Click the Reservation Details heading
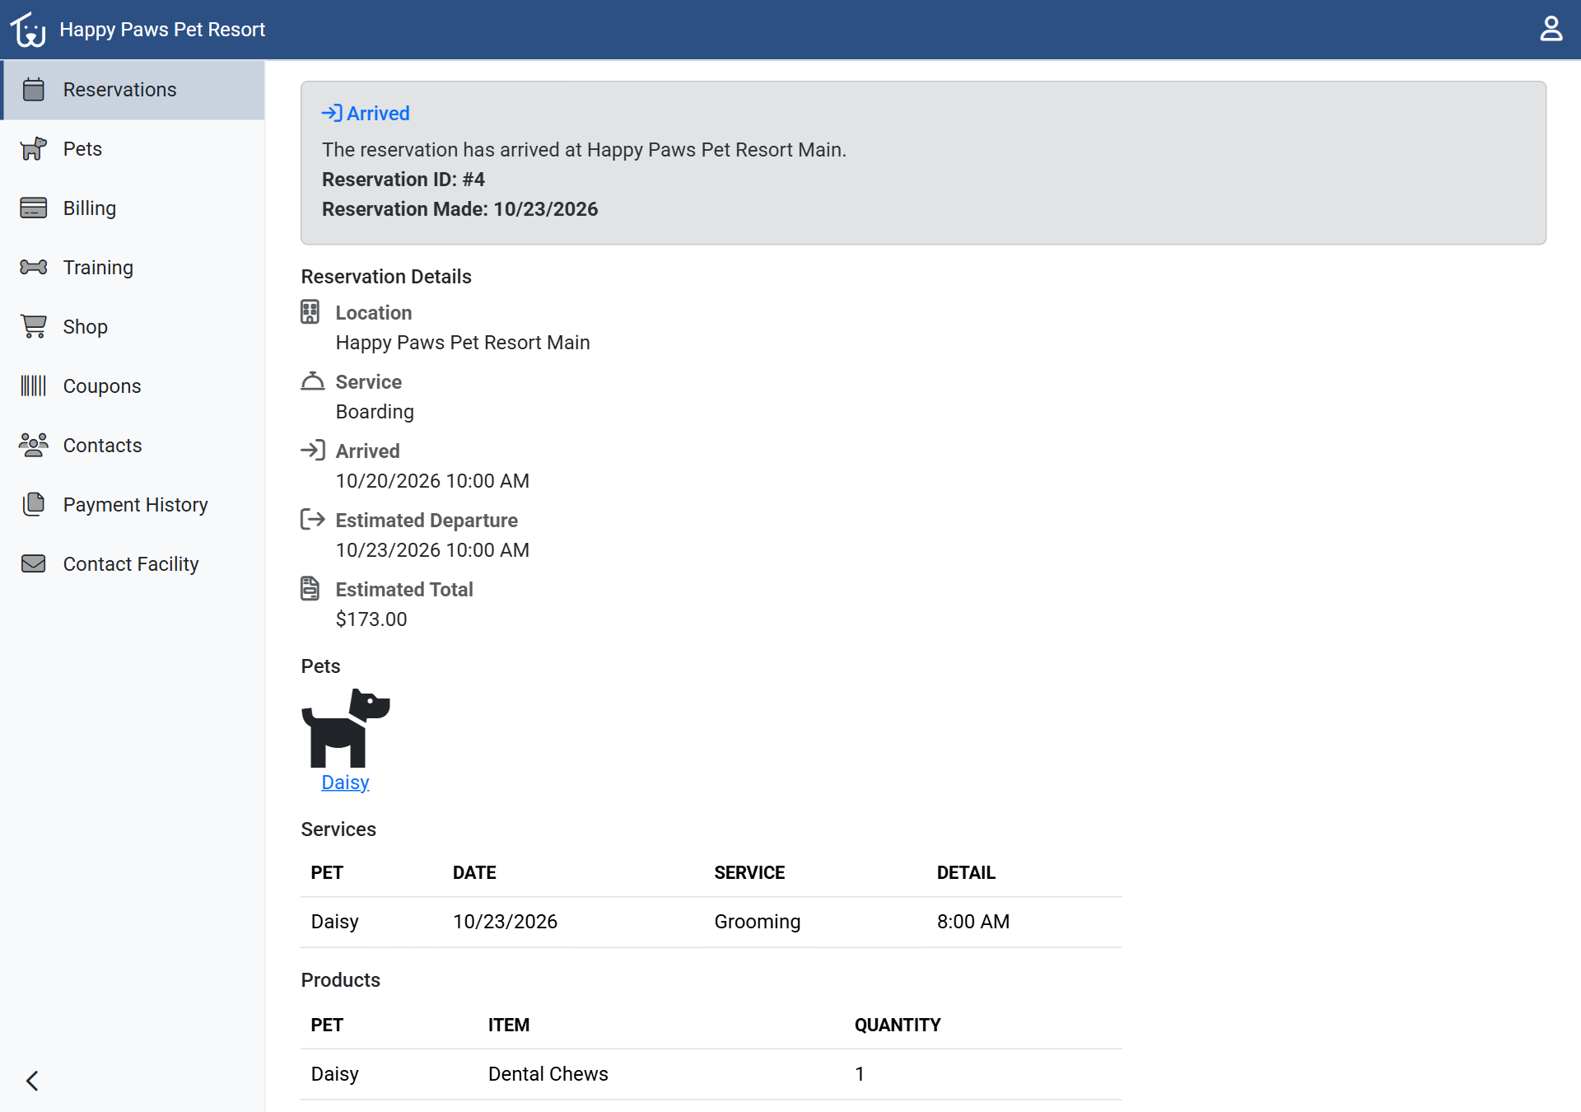The height and width of the screenshot is (1112, 1581). (386, 277)
